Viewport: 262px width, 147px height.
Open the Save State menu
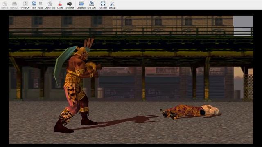coord(92,5)
